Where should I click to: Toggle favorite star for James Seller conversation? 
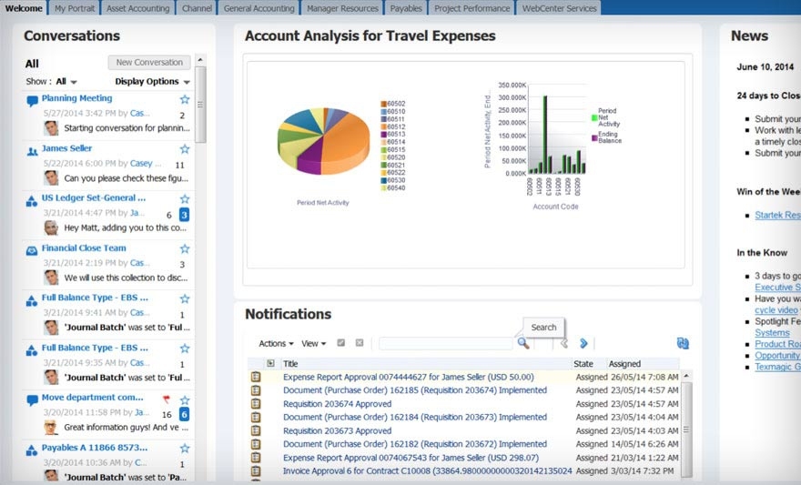tap(185, 149)
